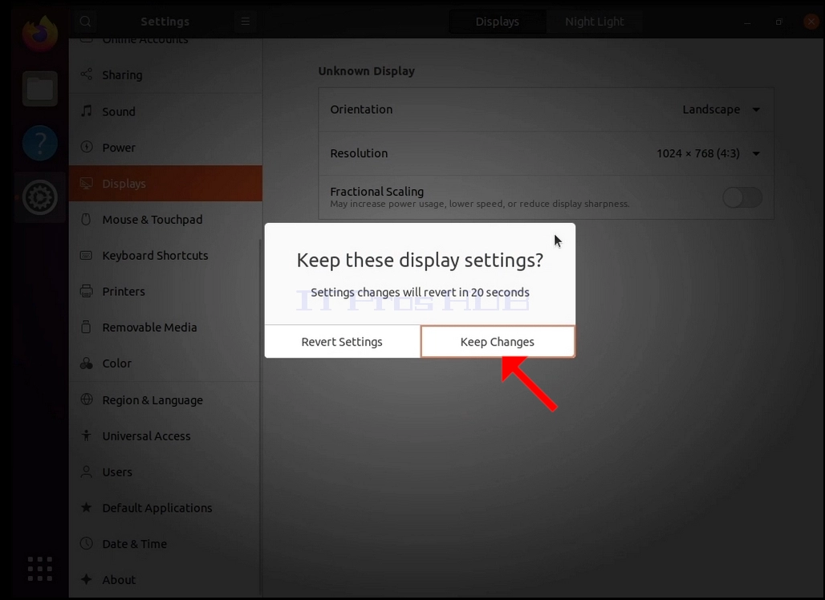Toggle the Fractional Scaling switch
The width and height of the screenshot is (825, 600).
742,197
